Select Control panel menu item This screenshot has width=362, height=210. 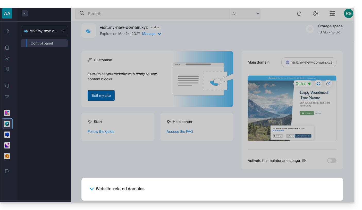[44, 43]
